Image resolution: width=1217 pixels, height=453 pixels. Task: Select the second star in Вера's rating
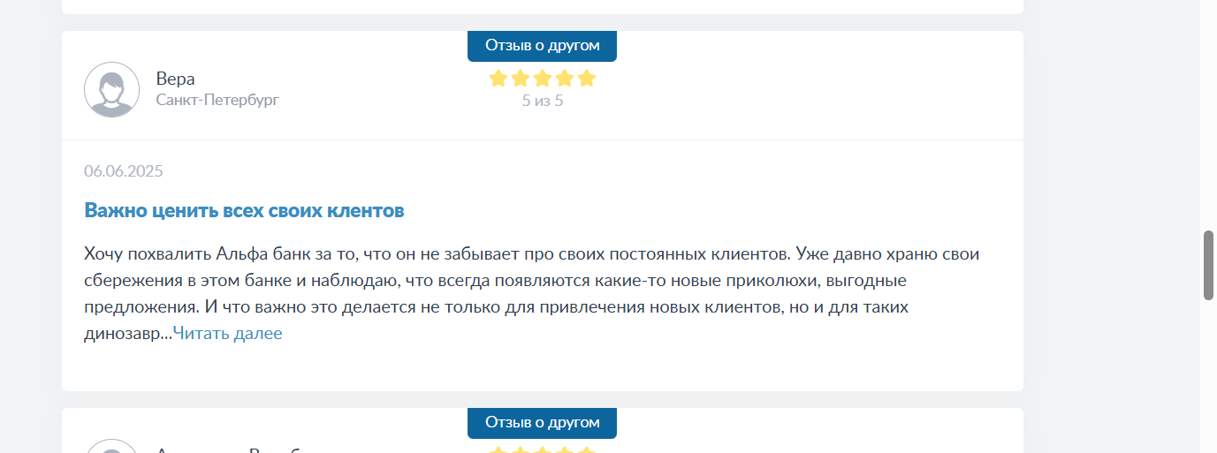pyautogui.click(x=520, y=79)
